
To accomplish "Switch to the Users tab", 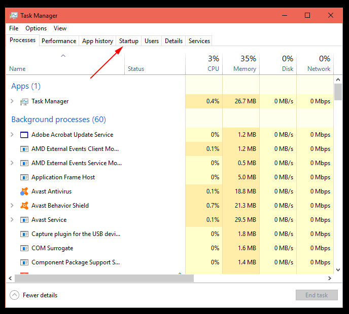I will point(152,41).
